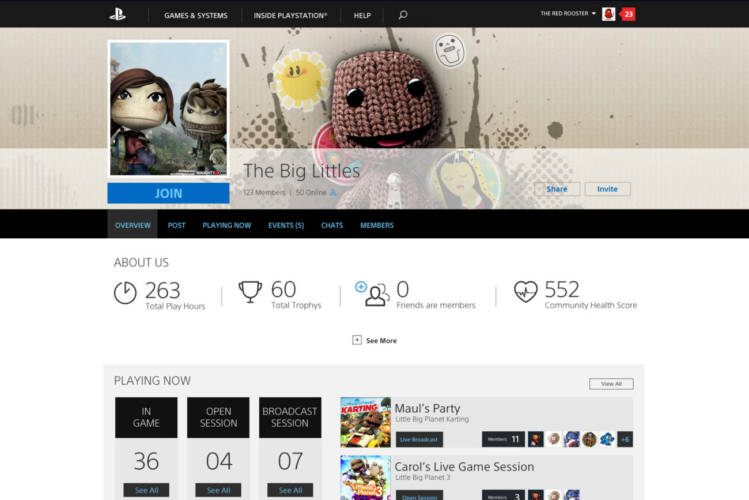Viewport: 749px width, 500px height.
Task: Expand the See More section
Action: pos(374,340)
